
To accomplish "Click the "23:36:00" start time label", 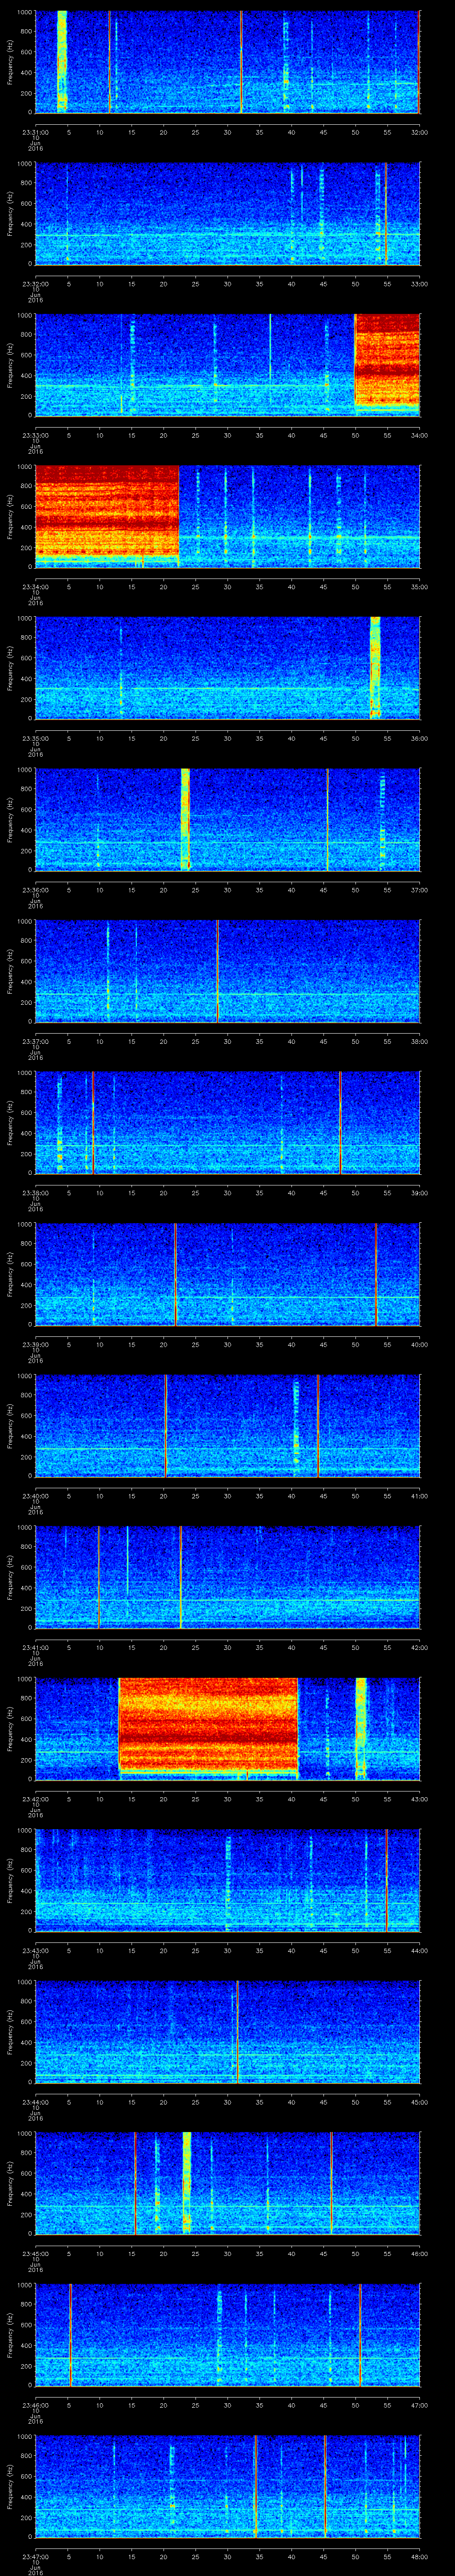I will pyautogui.click(x=35, y=890).
